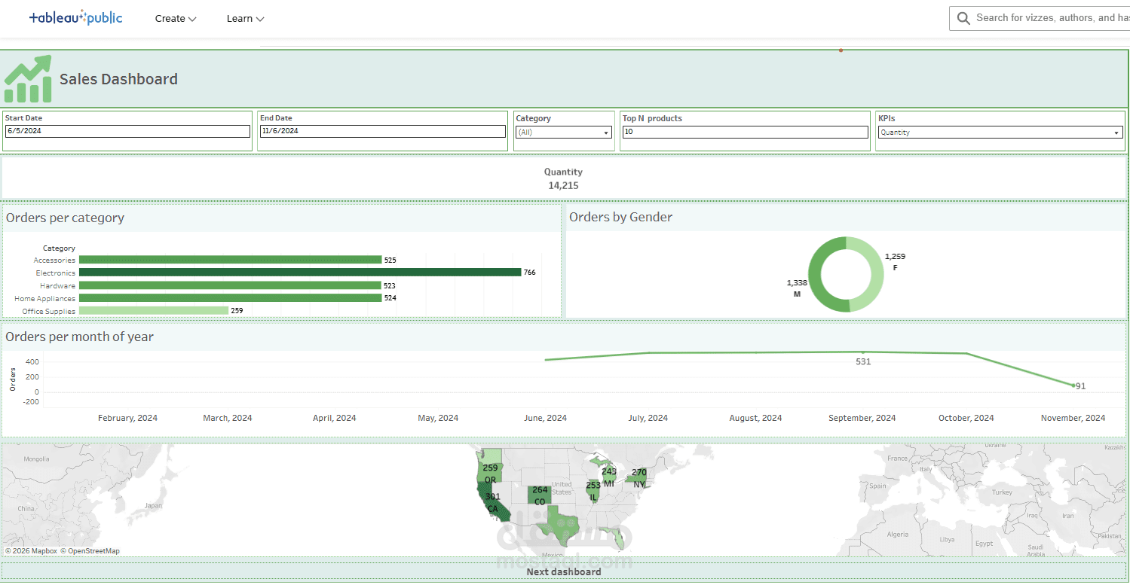Click the End Date field showing 11/6/2024
This screenshot has width=1130, height=585.
(381, 131)
